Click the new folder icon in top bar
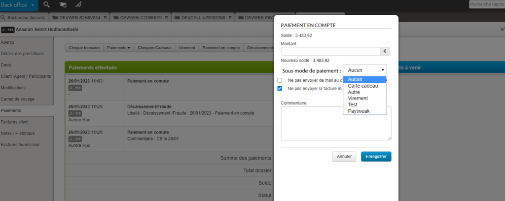This screenshot has width=505, height=201. tap(63, 5)
